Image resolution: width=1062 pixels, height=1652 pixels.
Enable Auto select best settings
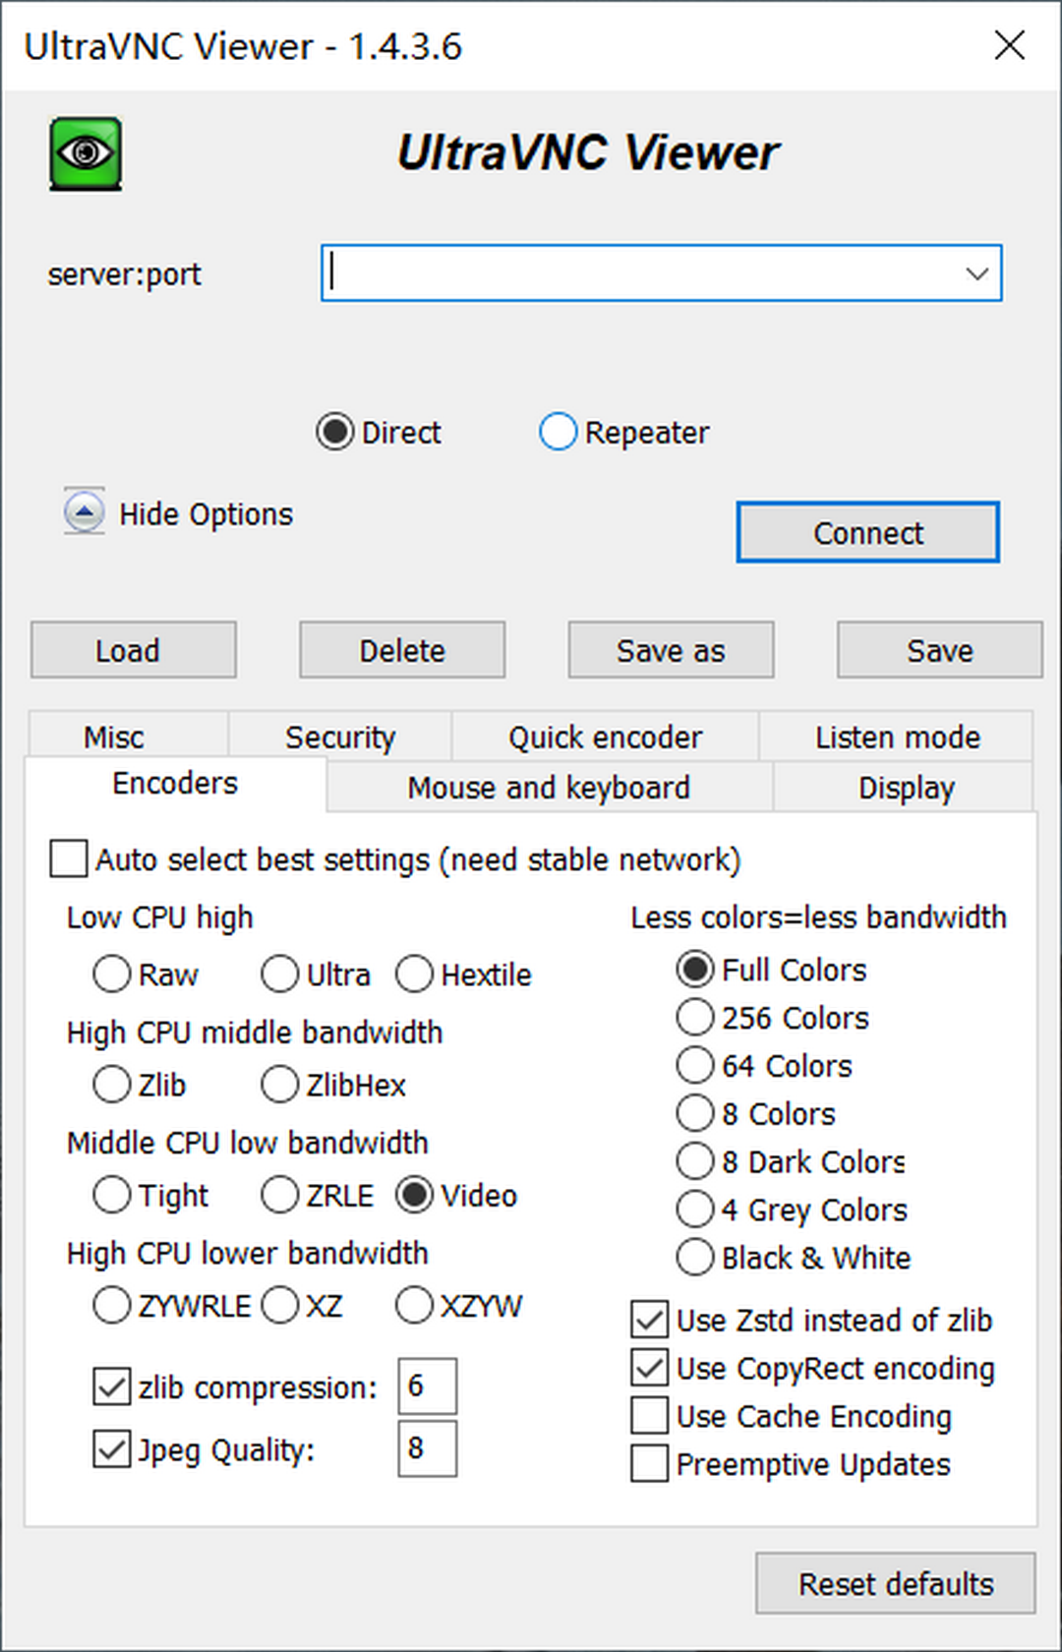[69, 858]
